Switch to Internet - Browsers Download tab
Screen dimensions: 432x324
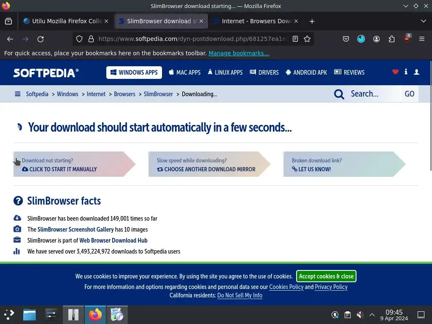256,21
